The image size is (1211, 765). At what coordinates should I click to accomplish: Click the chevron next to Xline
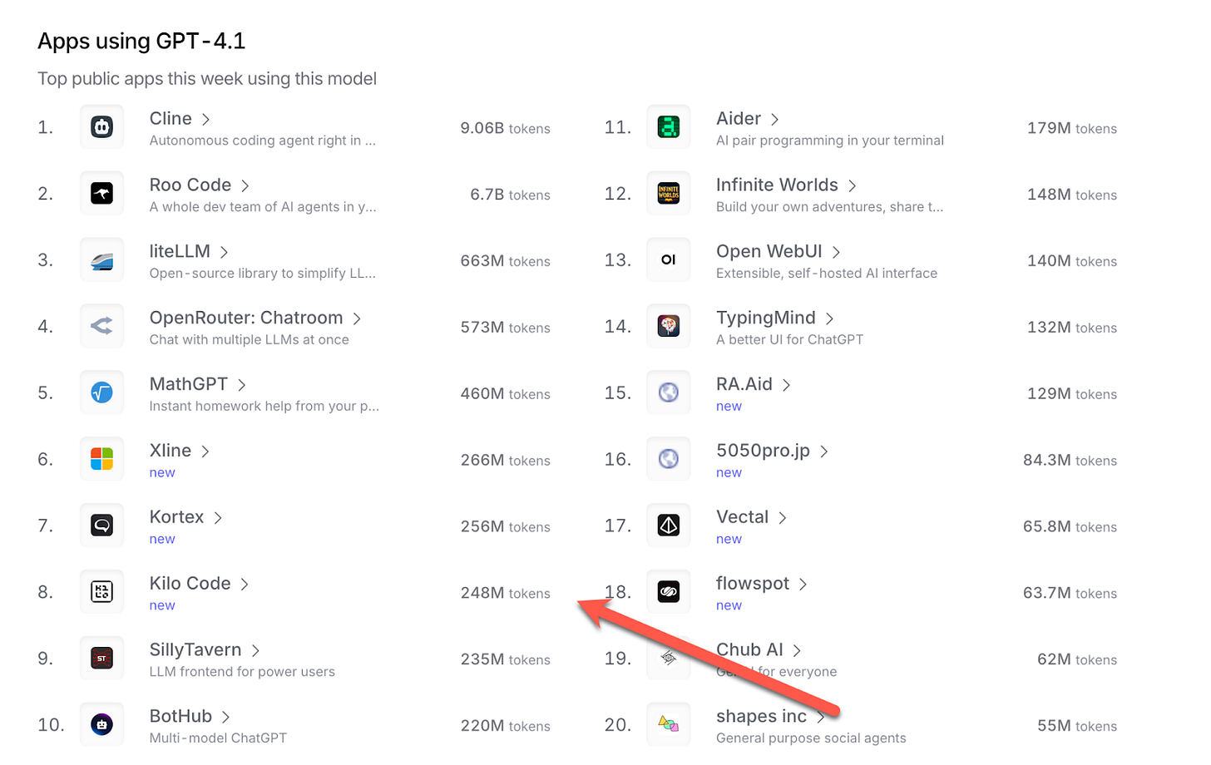205,452
